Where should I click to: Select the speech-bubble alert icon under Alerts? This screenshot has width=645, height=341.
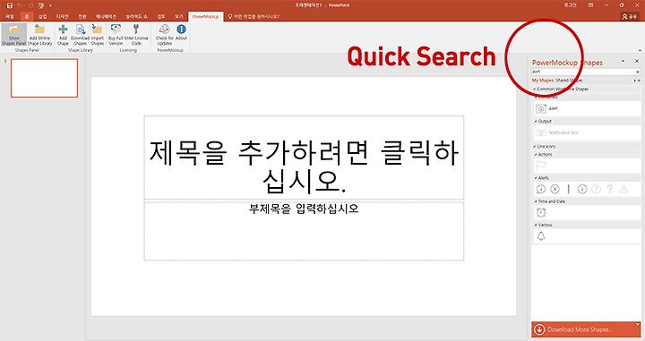click(540, 189)
